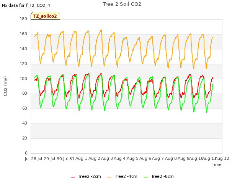Click the y-axis label 40
245x184 pixels.
point(24,123)
